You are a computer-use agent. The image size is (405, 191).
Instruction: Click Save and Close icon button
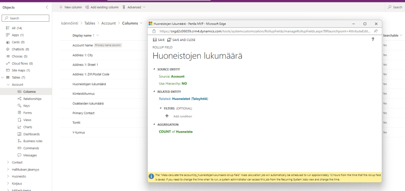(169, 40)
